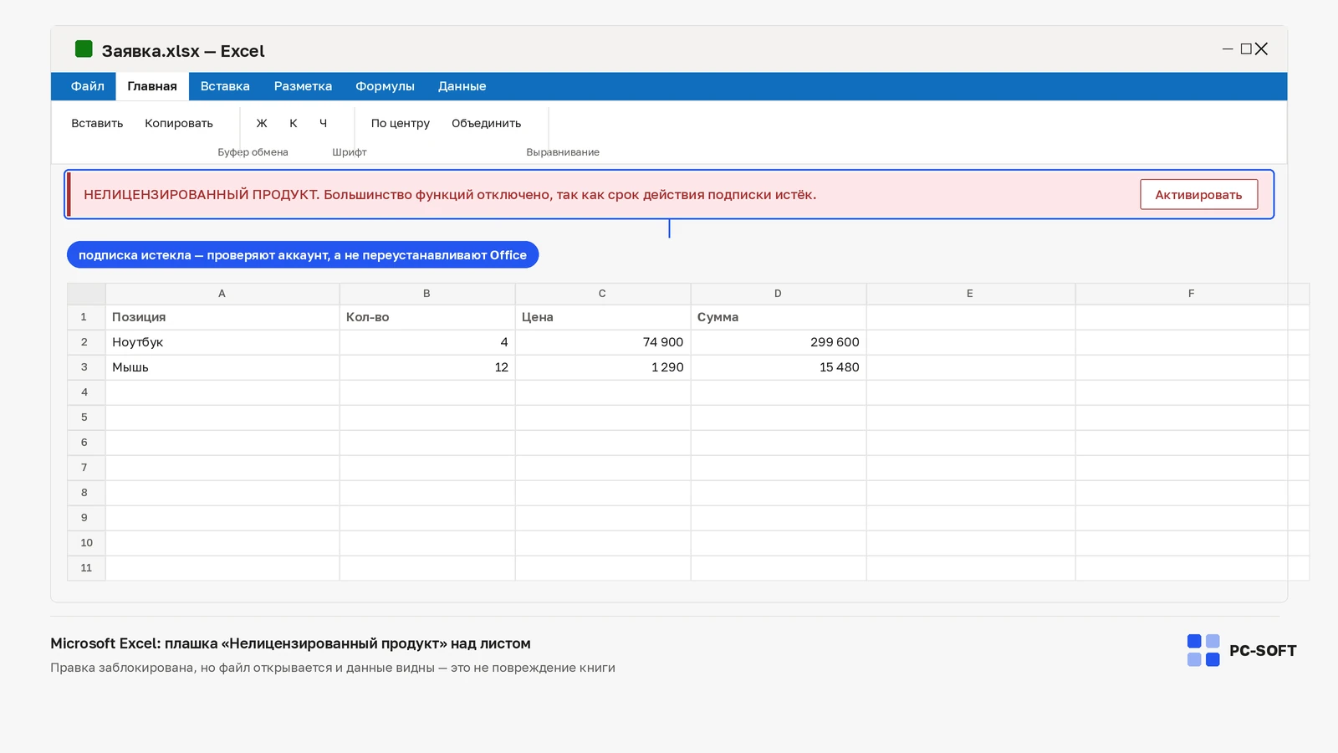
Task: Select row 1 header
Action: (86, 317)
